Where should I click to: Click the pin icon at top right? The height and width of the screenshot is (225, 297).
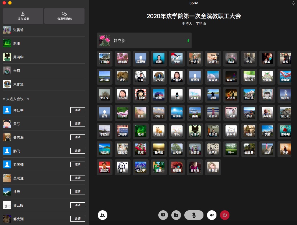[293, 3]
